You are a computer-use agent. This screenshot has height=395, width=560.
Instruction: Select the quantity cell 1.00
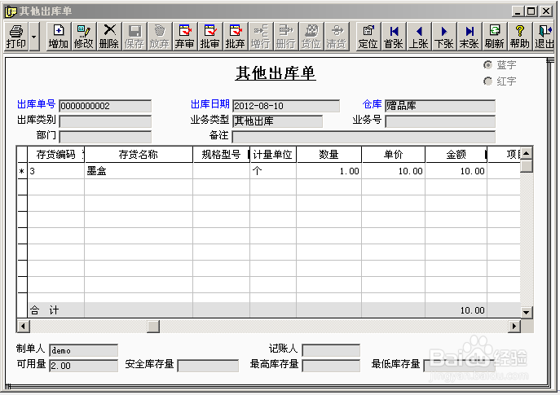329,171
